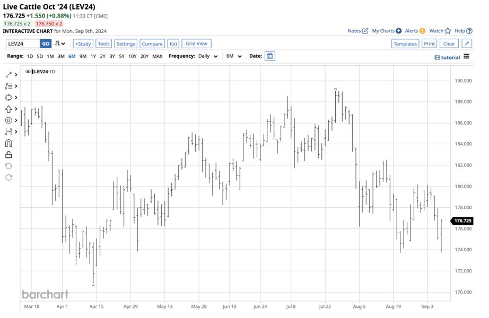This screenshot has width=489, height=318.
Task: Click the redo arrow in left toolbar
Action: [x=8, y=177]
